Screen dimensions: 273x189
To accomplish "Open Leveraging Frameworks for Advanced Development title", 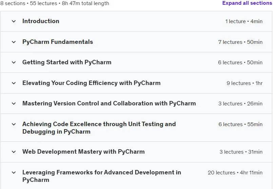I will [102, 176].
